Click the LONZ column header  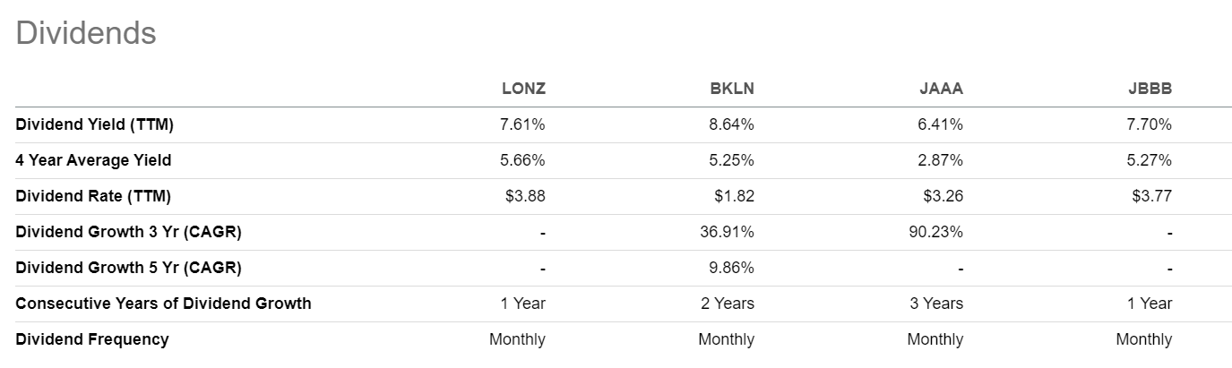pyautogui.click(x=523, y=89)
